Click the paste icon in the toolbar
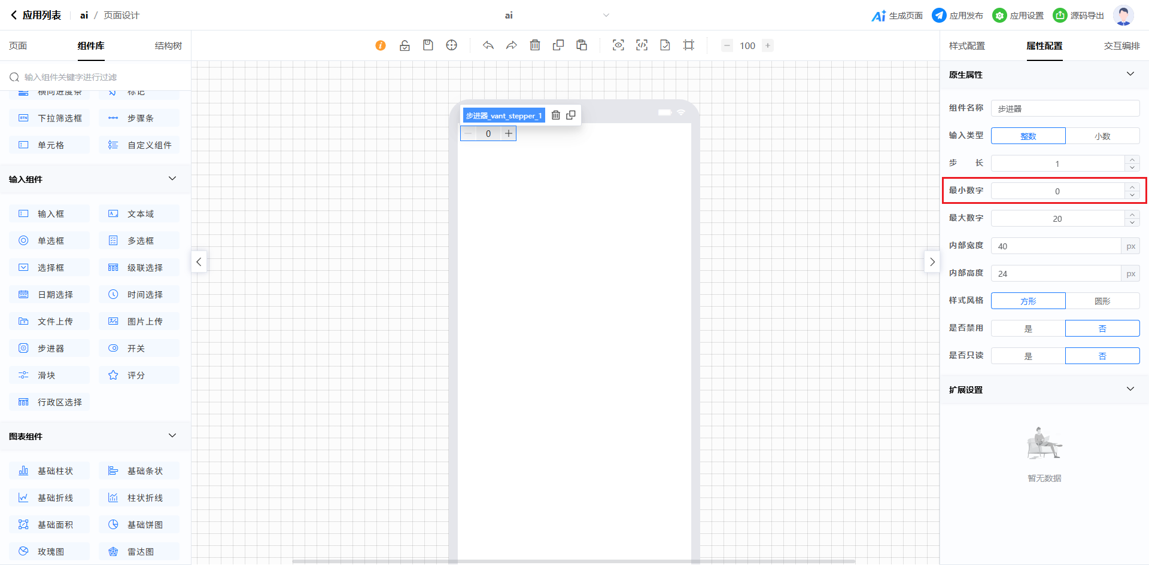Viewport: 1149px width, 565px height. click(x=582, y=45)
